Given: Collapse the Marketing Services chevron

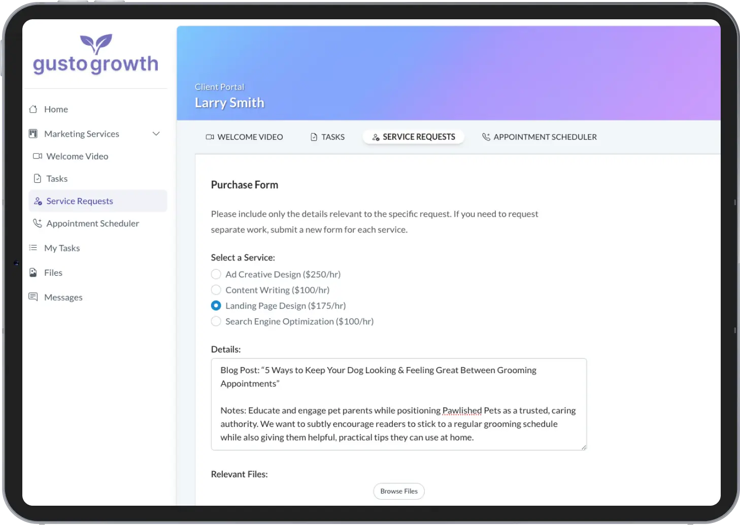Looking at the screenshot, I should click(x=156, y=134).
